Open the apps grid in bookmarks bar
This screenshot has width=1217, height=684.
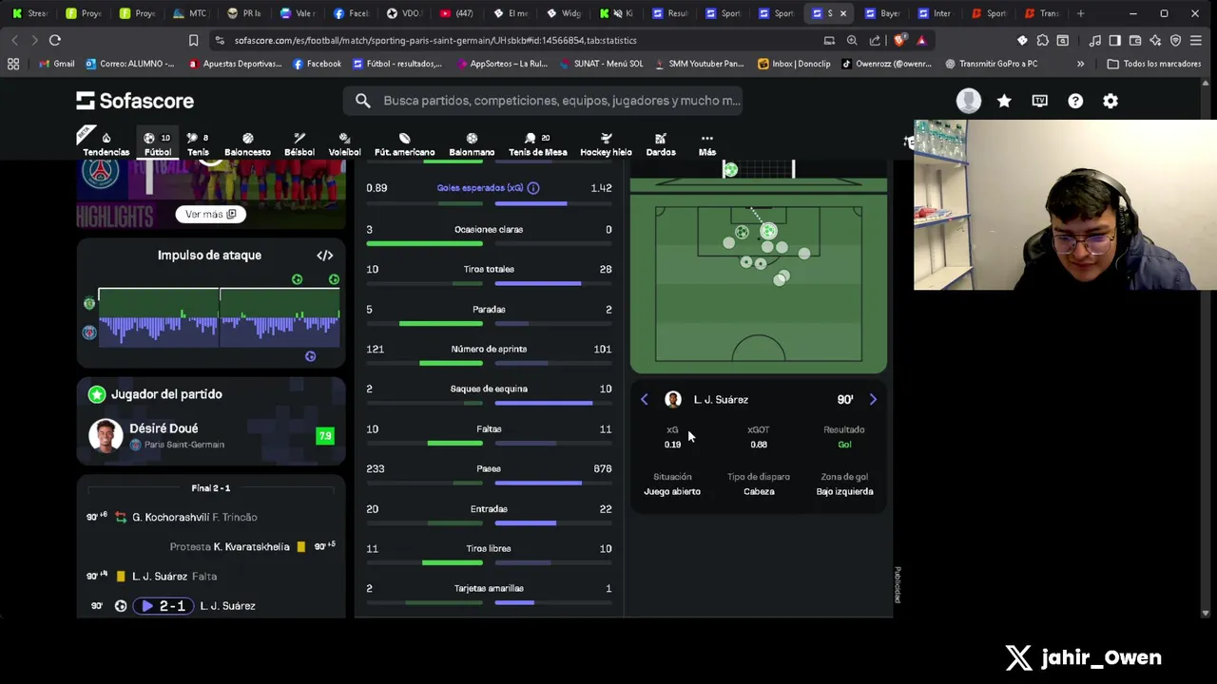pos(13,64)
